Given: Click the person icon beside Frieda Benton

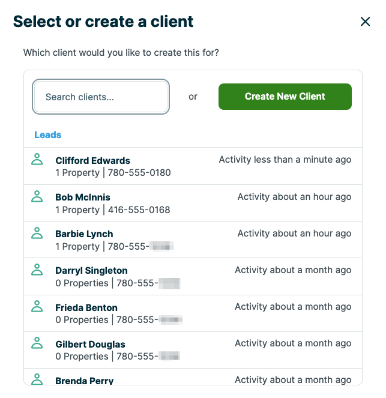Looking at the screenshot, I should pyautogui.click(x=37, y=306).
